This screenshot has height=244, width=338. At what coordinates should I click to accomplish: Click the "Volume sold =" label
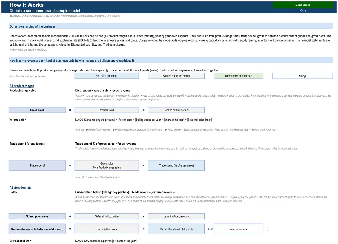pos(18,120)
